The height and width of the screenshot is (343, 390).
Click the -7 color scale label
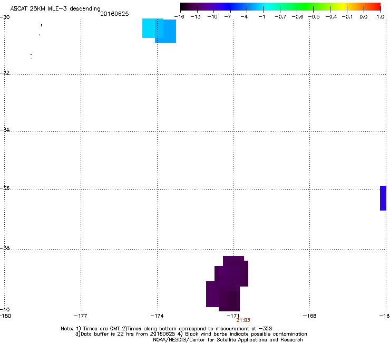pyautogui.click(x=228, y=17)
